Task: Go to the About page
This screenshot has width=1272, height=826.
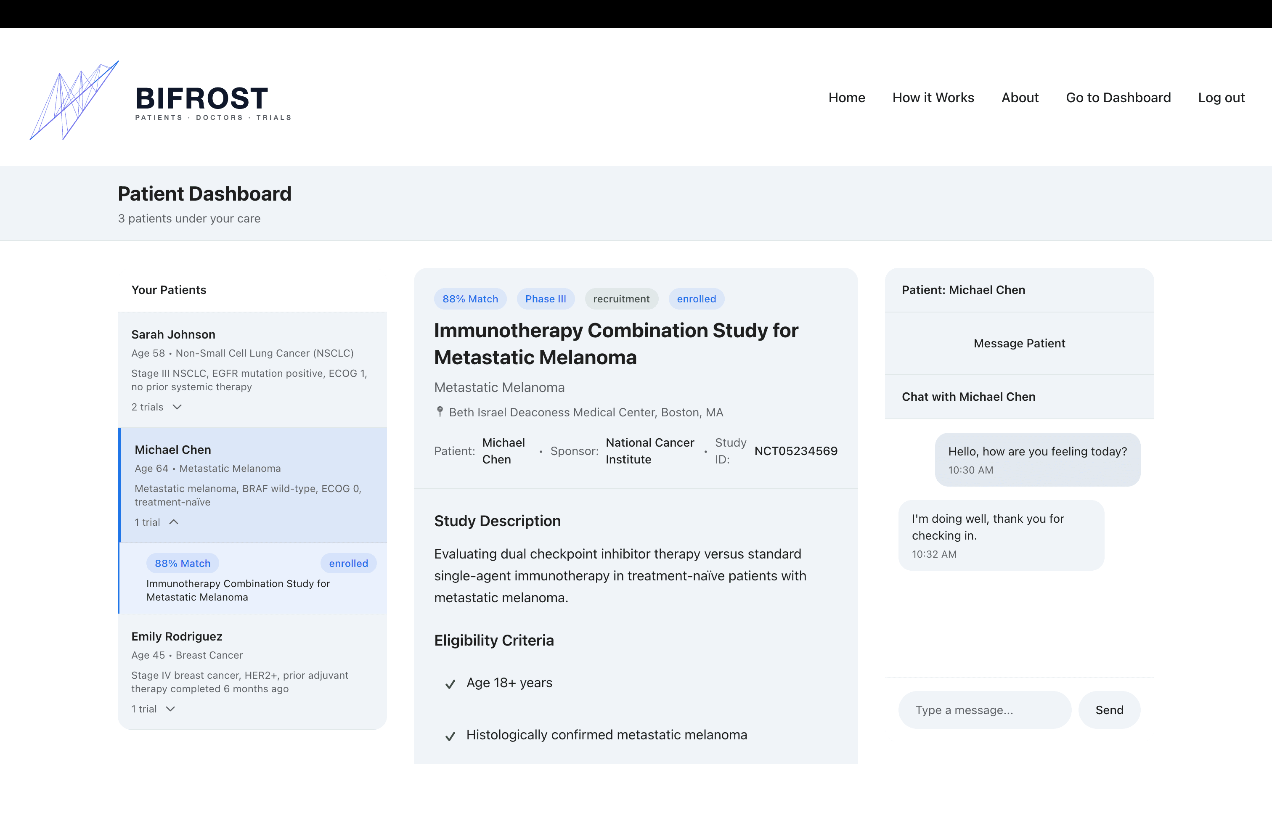Action: click(x=1020, y=98)
